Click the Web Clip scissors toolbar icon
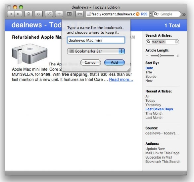194x182 pixels. coord(49,14)
